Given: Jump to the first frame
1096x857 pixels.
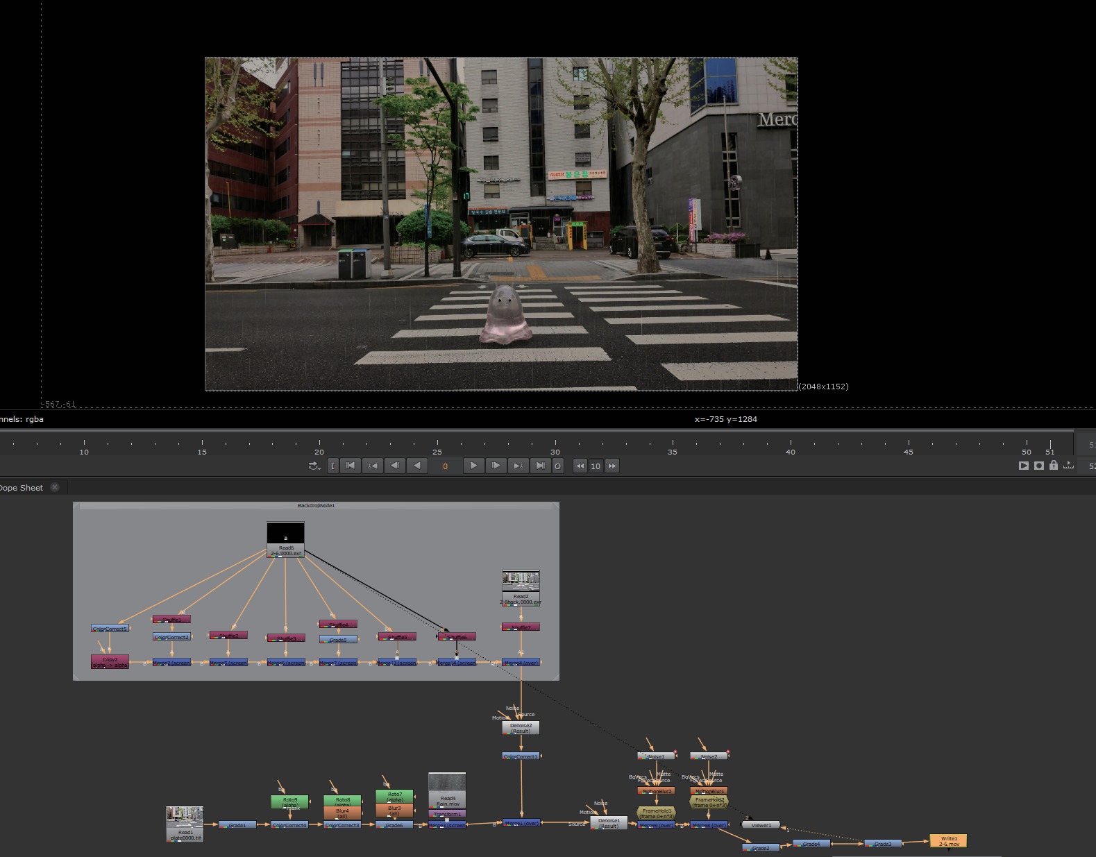Looking at the screenshot, I should coord(351,466).
